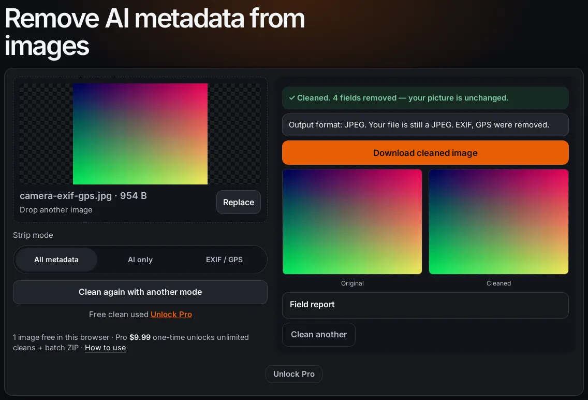The image size is (588, 400).
Task: Click the bottom Unlock Pro button
Action: click(294, 374)
